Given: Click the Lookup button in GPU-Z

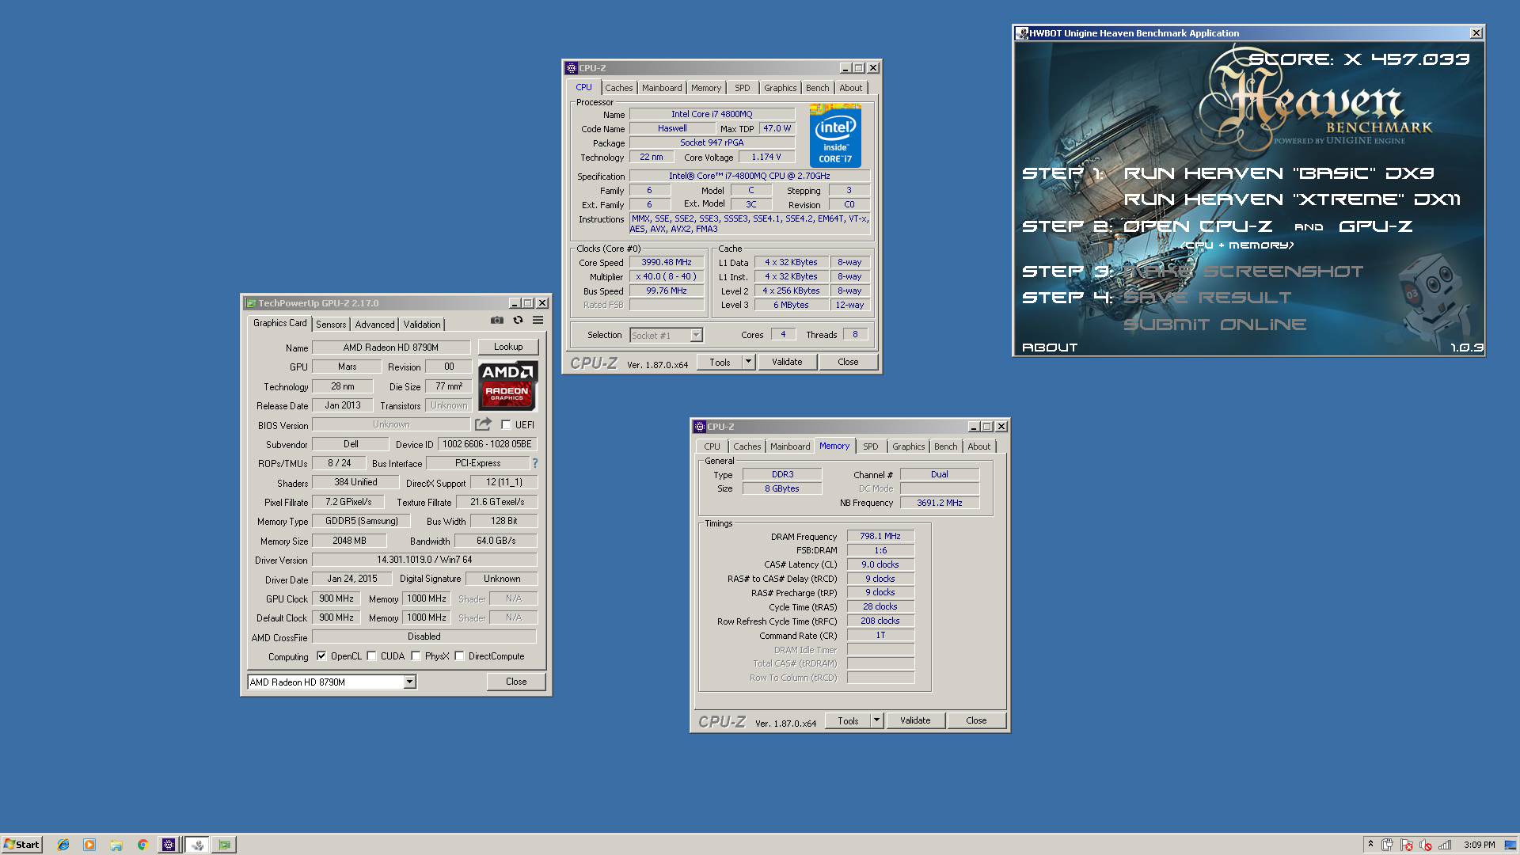Looking at the screenshot, I should [508, 347].
